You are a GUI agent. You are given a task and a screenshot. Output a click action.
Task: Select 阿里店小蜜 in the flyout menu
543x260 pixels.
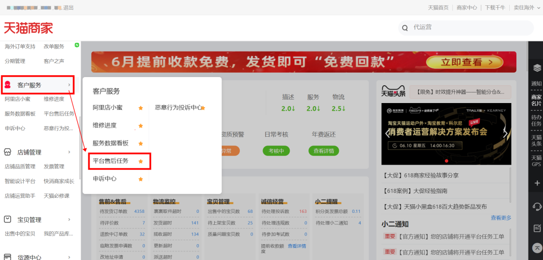(107, 108)
